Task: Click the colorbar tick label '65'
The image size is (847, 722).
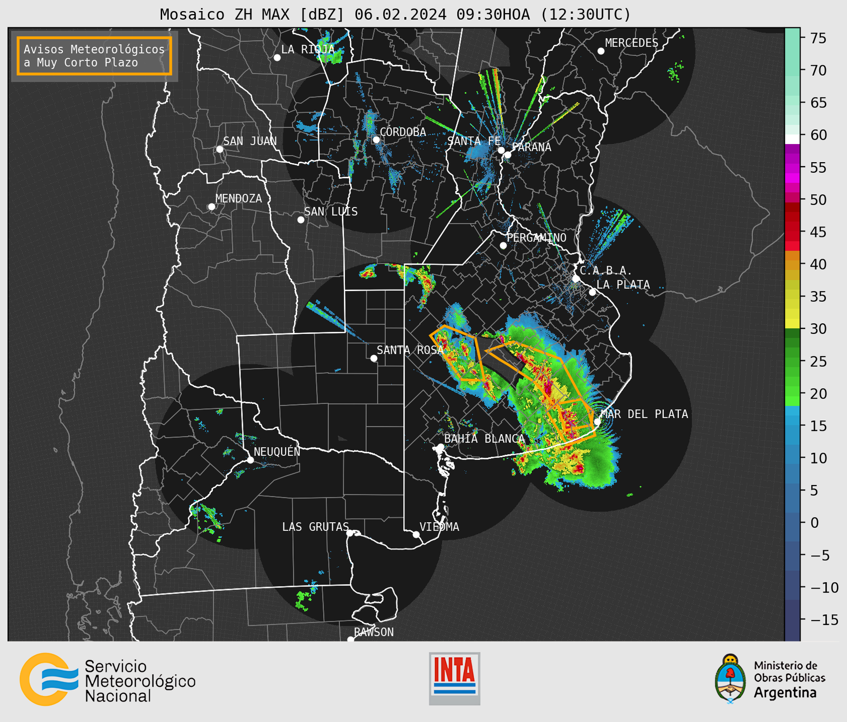Action: point(818,103)
